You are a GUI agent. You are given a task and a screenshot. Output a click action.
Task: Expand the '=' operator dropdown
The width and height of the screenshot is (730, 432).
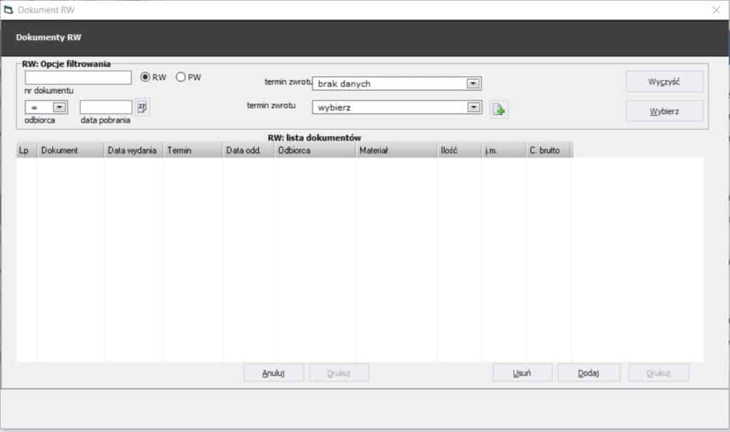coord(59,107)
